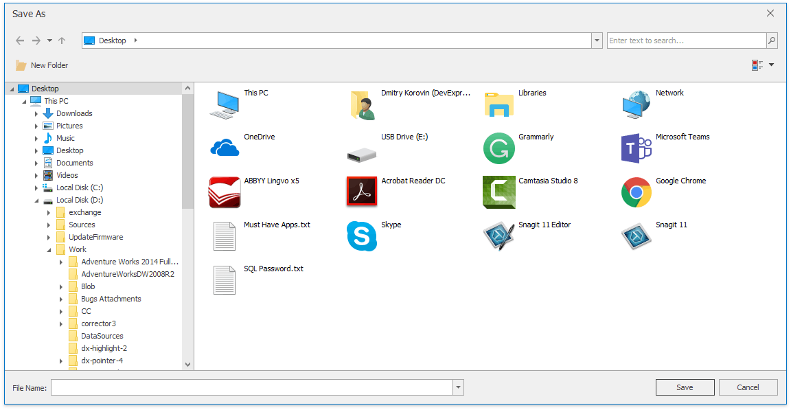Screen dimensions: 791x410
Task: Select the Network icon
Action: pyautogui.click(x=636, y=104)
